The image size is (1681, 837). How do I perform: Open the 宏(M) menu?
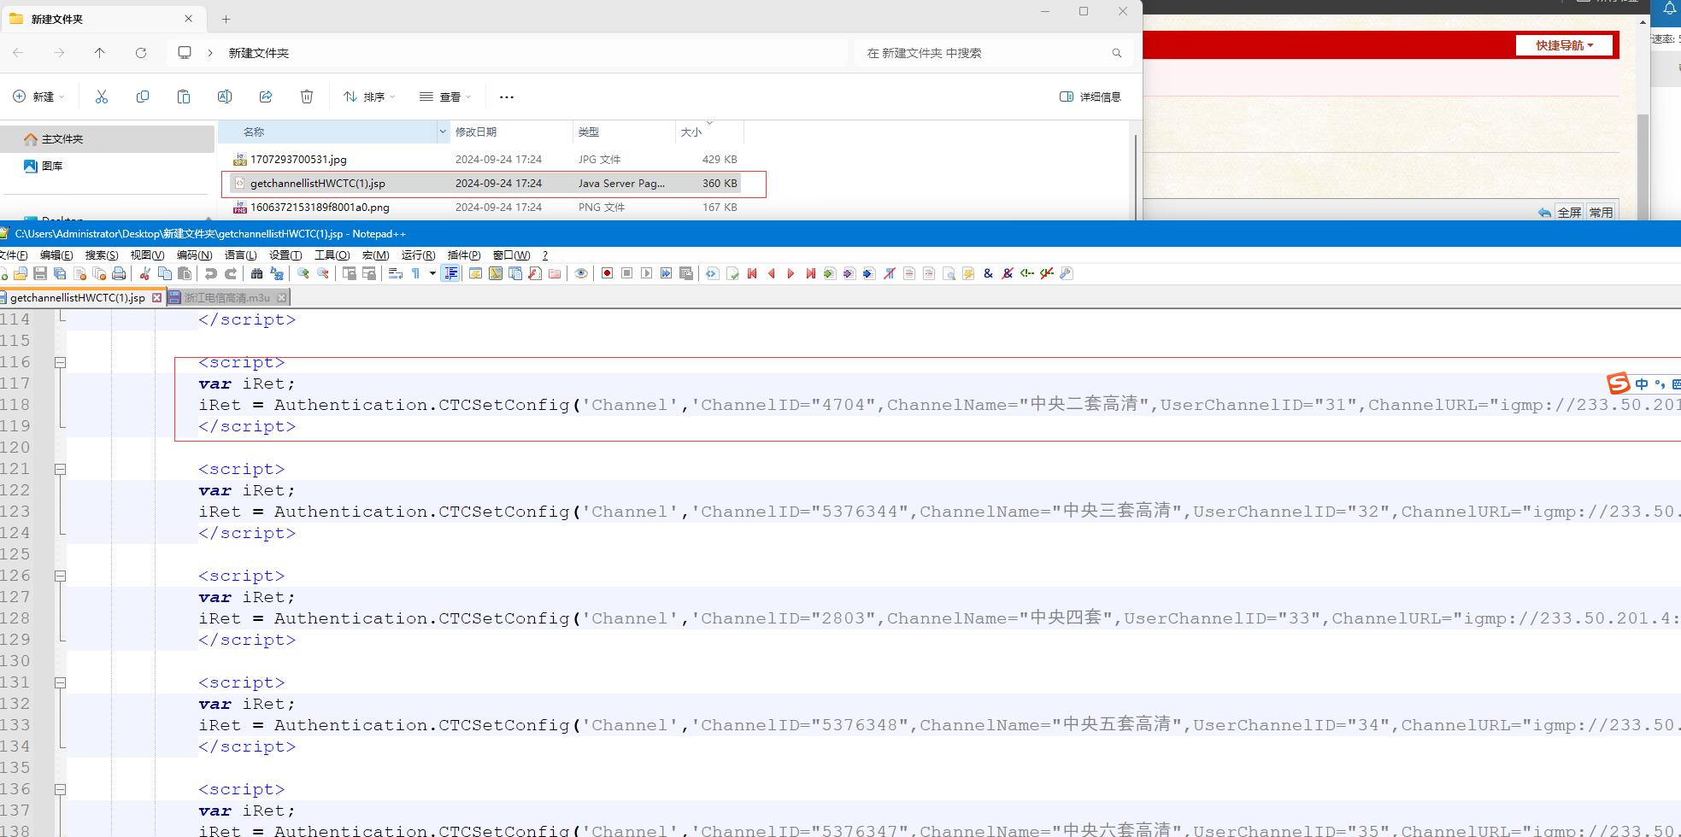click(x=375, y=255)
